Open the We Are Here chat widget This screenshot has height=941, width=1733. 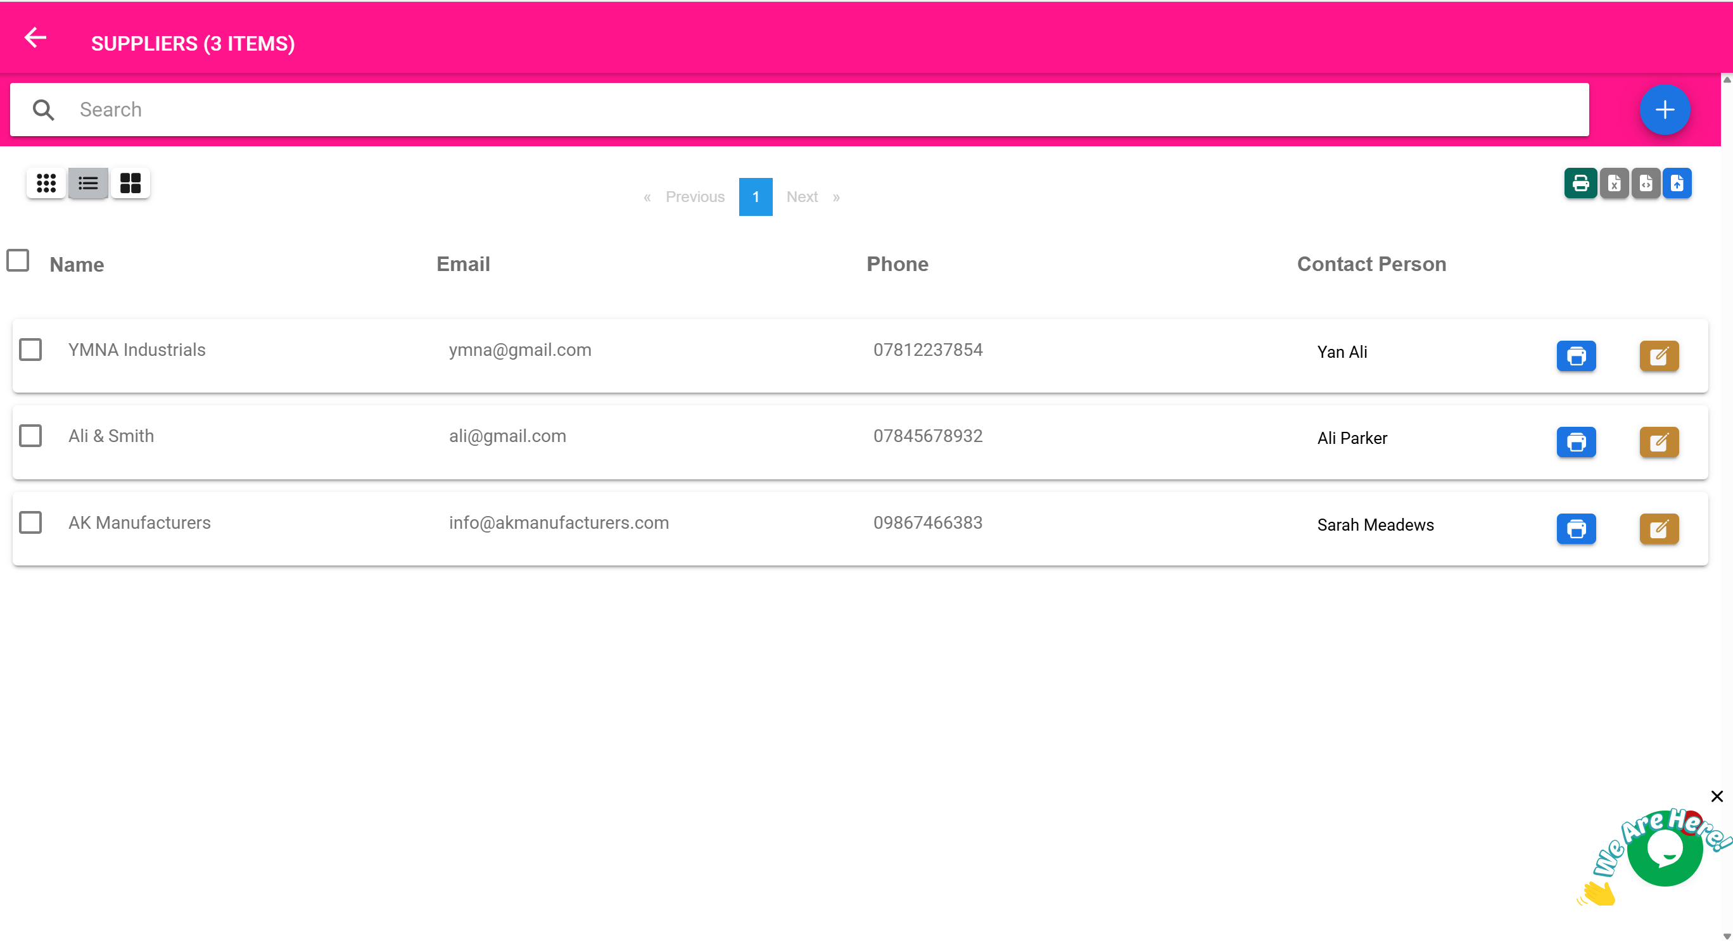(1665, 849)
